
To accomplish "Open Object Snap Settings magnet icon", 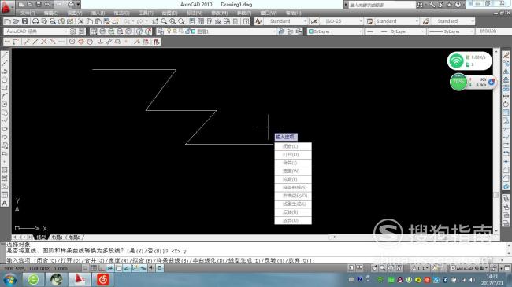I will pos(156,42).
